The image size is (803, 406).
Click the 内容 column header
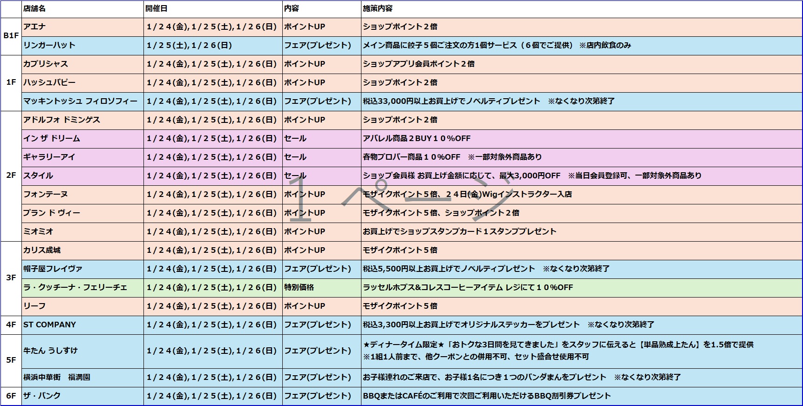pos(321,9)
